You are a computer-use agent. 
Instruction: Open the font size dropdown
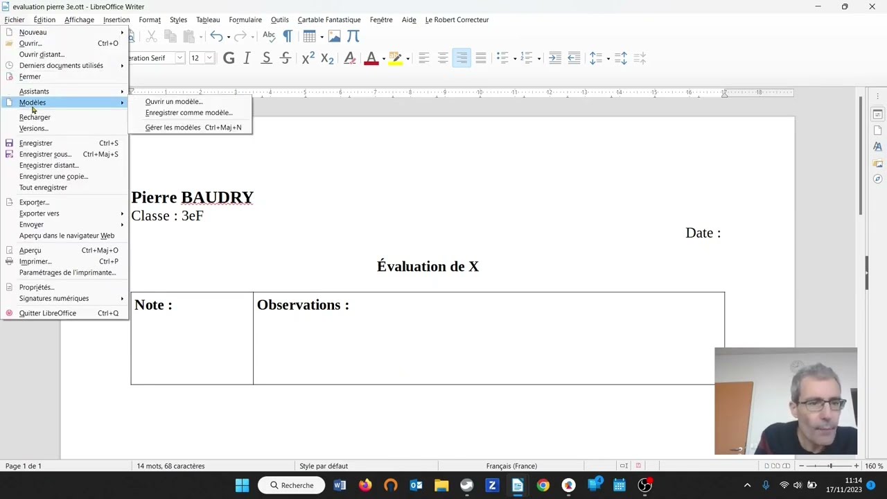tap(209, 58)
